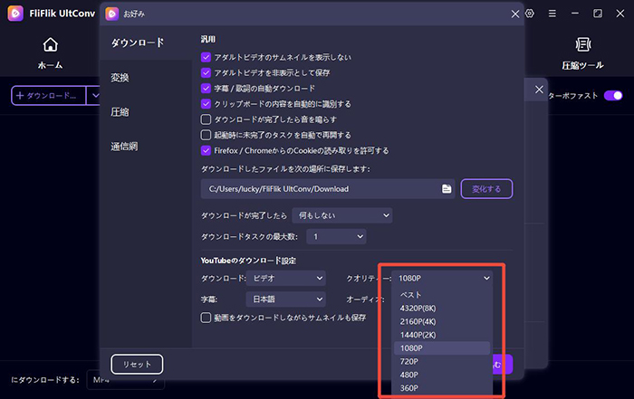
Task: Click the preferences dialog logo icon
Action: 112,14
